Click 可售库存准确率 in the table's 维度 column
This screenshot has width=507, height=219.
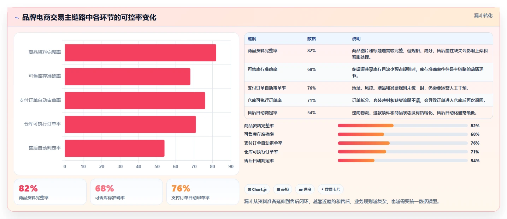(x=263, y=69)
